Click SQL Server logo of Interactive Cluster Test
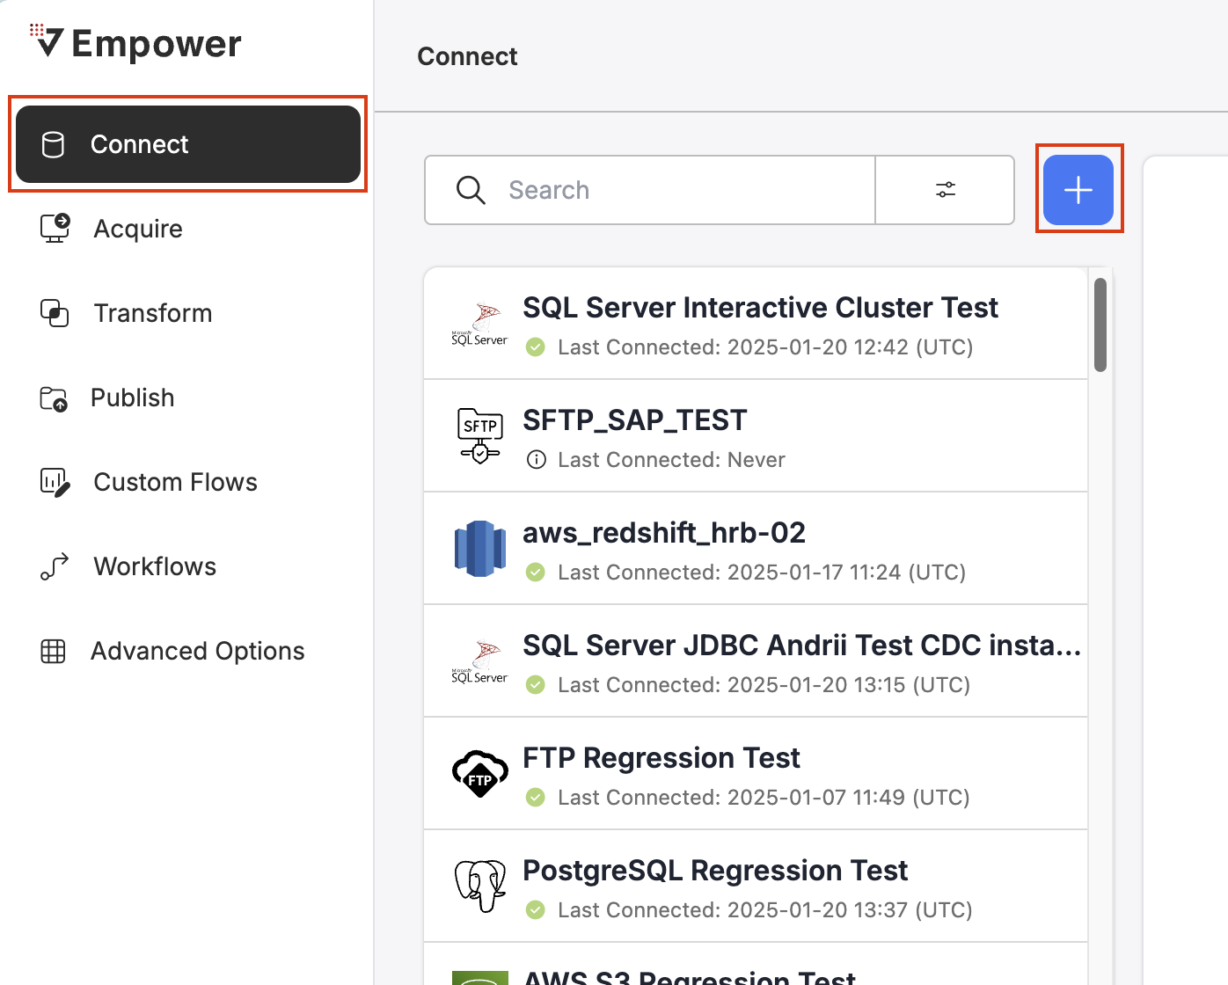This screenshot has height=985, width=1228. point(479,324)
